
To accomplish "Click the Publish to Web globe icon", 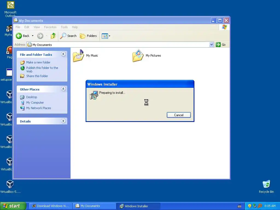I will tap(22, 68).
